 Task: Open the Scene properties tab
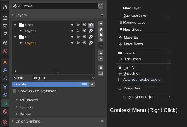tap(5, 43)
